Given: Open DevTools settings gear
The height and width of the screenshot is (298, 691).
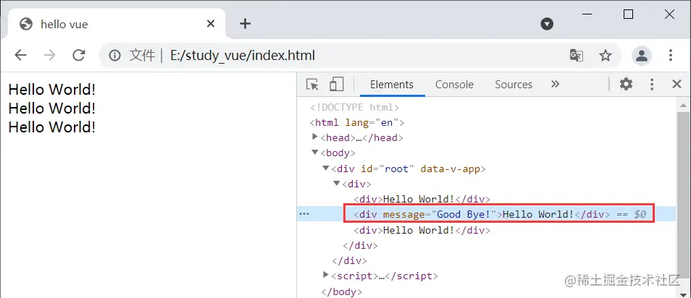Looking at the screenshot, I should click(x=626, y=84).
